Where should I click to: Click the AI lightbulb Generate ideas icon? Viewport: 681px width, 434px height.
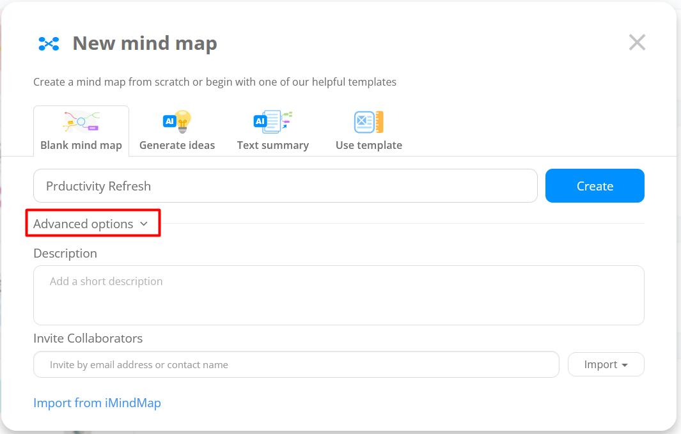click(x=177, y=121)
